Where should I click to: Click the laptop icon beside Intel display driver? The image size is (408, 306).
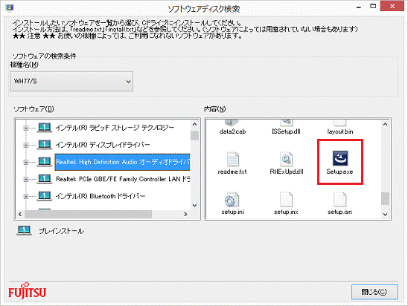[x=45, y=145]
